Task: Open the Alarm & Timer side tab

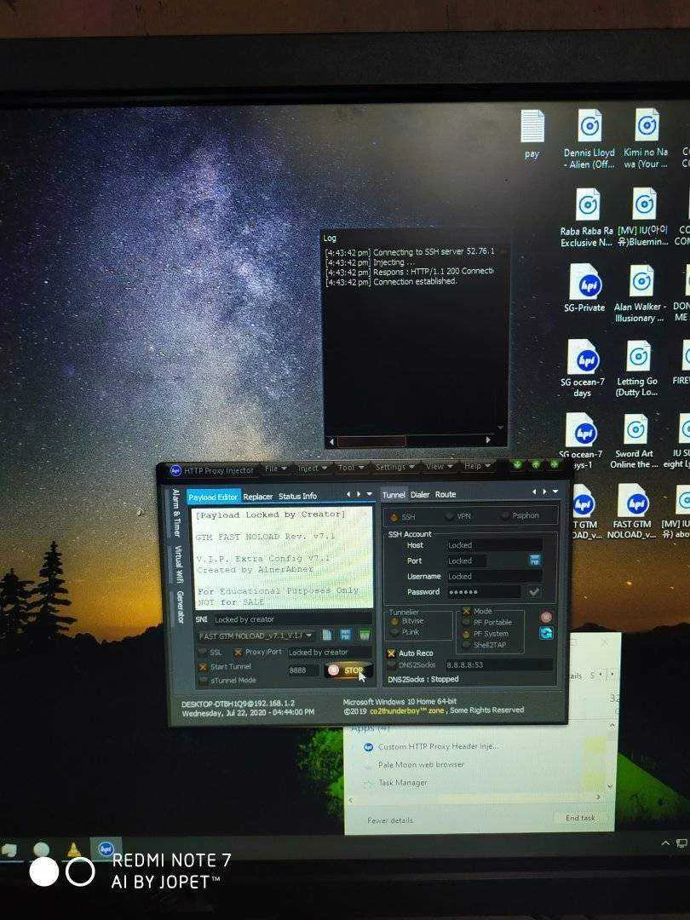Action: point(176,513)
